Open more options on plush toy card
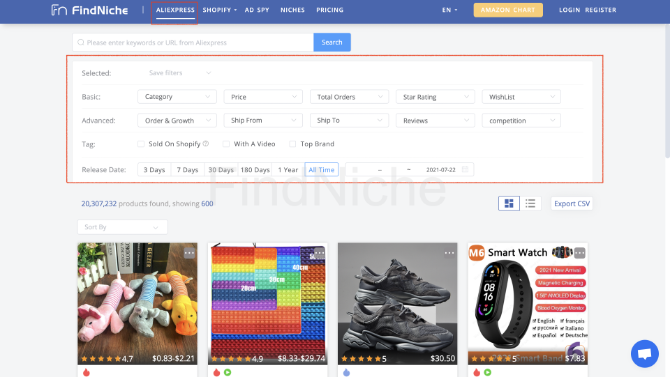Image resolution: width=670 pixels, height=377 pixels. pos(189,254)
